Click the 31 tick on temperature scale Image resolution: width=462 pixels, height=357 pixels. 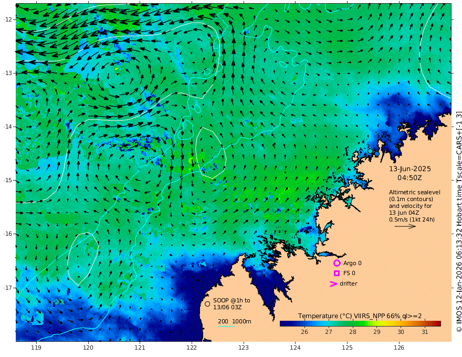(425, 332)
